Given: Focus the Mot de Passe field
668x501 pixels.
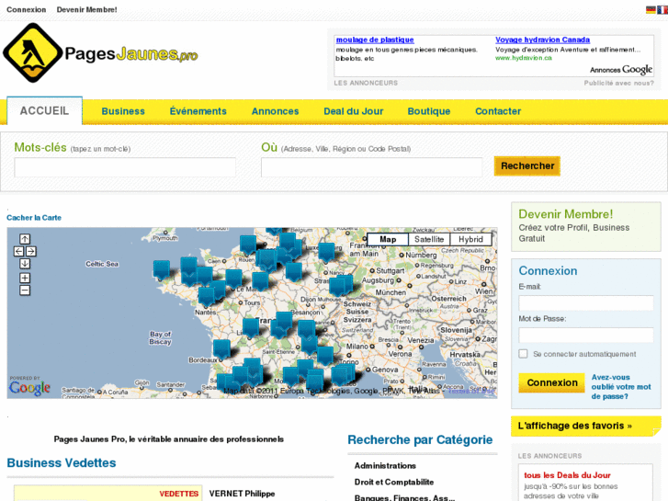Looking at the screenshot, I should pos(586,336).
